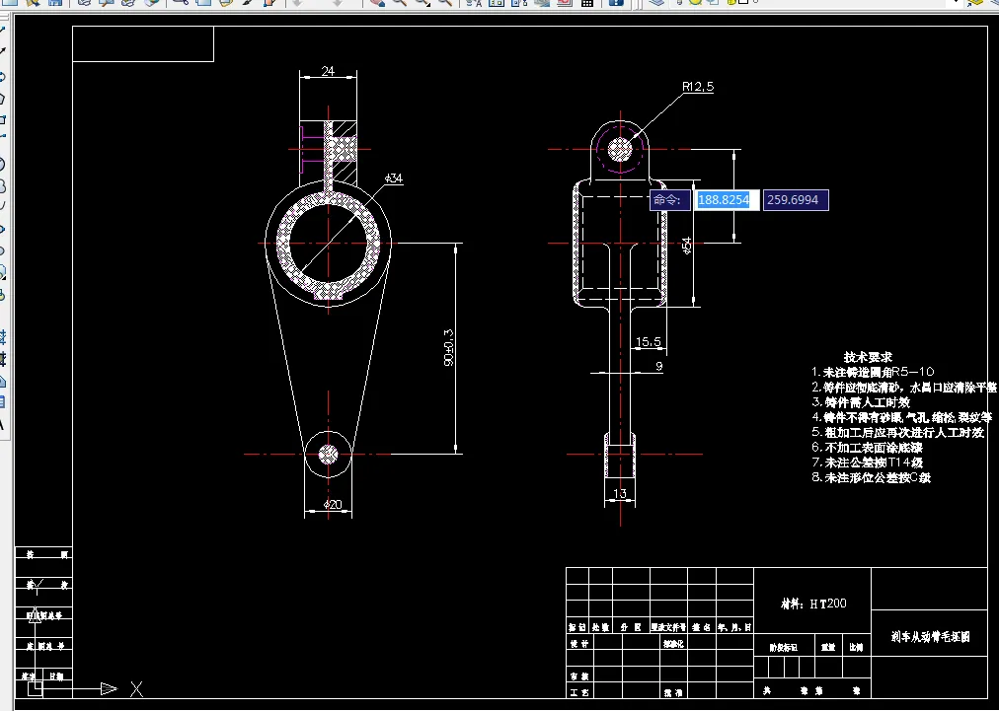
Task: Select the 24 width dimension text
Action: click(328, 71)
